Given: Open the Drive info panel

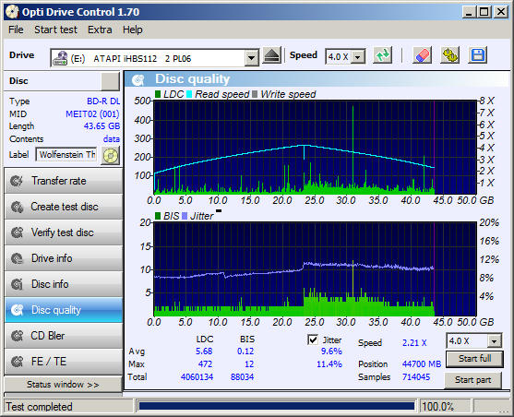Looking at the screenshot, I should pyautogui.click(x=64, y=258).
